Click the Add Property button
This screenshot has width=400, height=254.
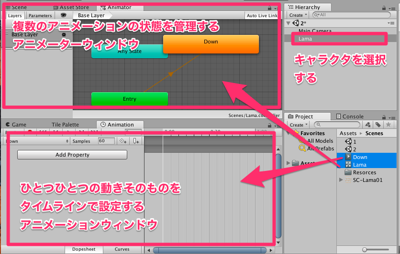[x=72, y=155]
